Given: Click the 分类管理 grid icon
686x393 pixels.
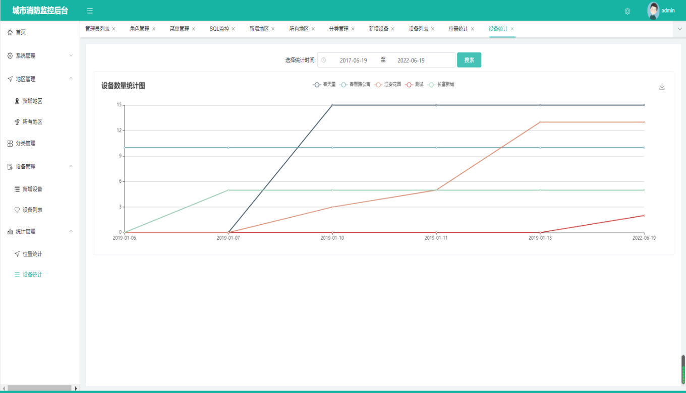Looking at the screenshot, I should click(10, 144).
